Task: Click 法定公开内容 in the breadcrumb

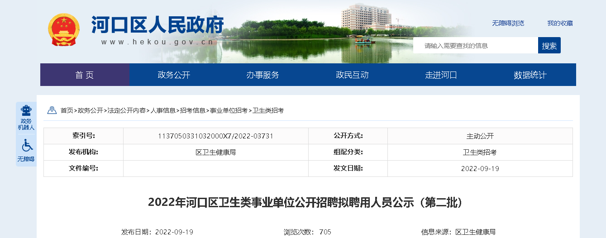Action: pyautogui.click(x=127, y=110)
